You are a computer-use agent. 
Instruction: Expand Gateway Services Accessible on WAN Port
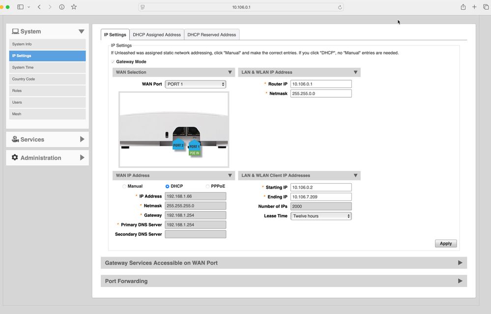point(284,263)
